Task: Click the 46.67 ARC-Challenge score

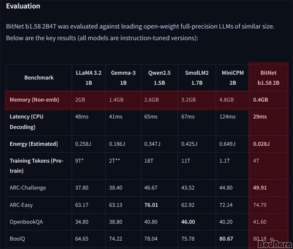Action: pyautogui.click(x=150, y=188)
